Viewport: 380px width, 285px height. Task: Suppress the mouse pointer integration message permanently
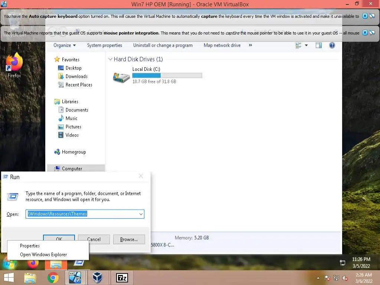pos(372,33)
